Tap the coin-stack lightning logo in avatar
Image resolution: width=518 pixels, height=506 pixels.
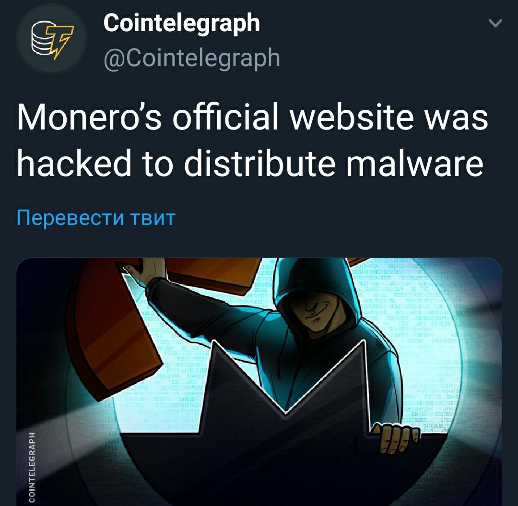[x=52, y=40]
